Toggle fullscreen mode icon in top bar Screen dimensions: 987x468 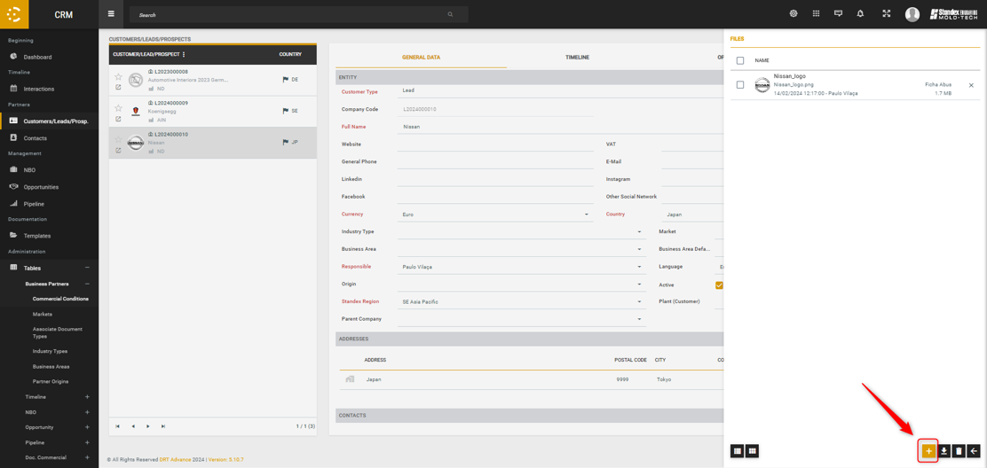(x=886, y=14)
